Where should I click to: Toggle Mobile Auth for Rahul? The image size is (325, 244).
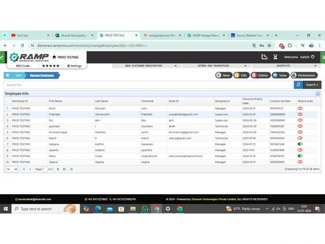click(x=300, y=156)
